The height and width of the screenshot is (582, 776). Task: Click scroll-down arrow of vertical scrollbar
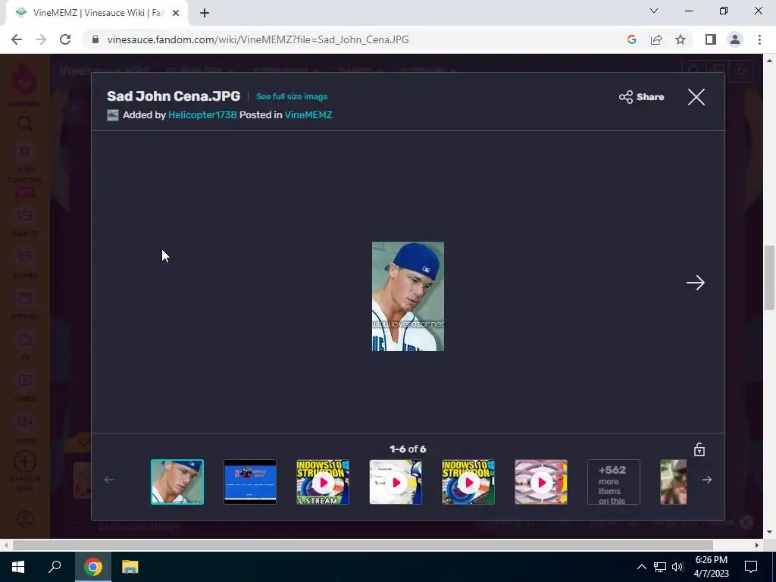pos(769,533)
